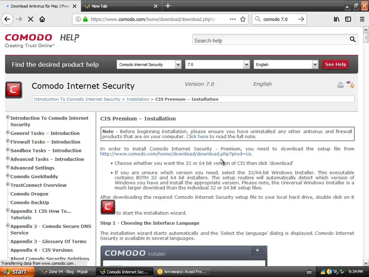Toggle the browser sidebar view

348,19
